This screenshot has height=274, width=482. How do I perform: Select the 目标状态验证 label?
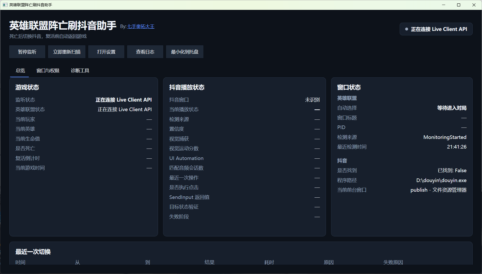(x=184, y=207)
